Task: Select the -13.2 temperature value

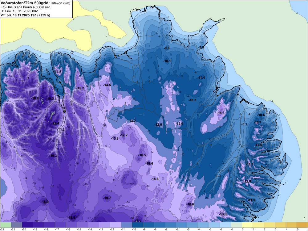Action: coord(132,121)
